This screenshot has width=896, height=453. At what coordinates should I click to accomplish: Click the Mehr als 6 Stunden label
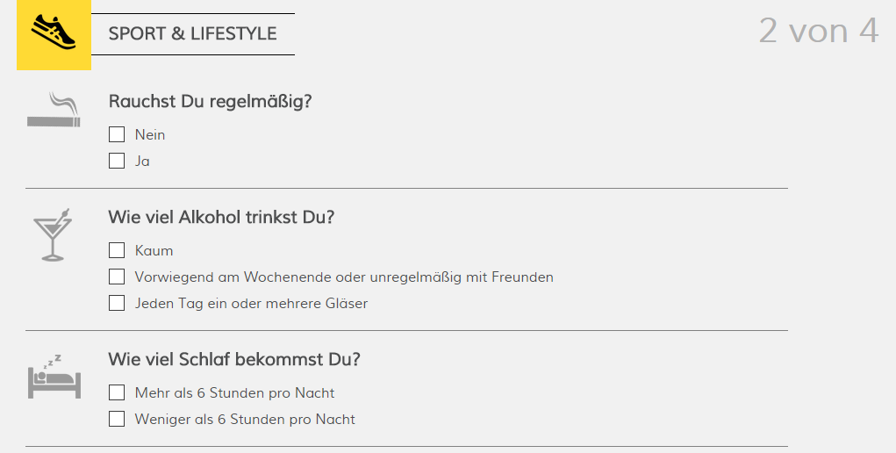(234, 393)
